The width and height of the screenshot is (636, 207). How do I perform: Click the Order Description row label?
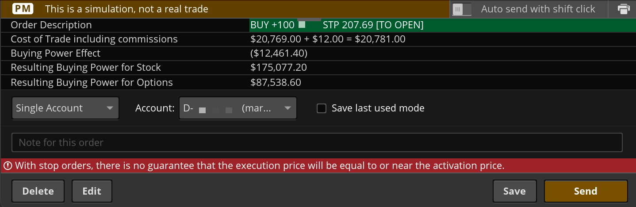(x=51, y=25)
